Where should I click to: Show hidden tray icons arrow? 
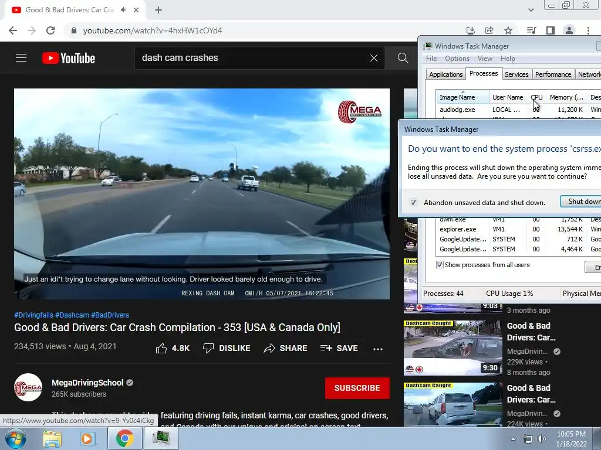point(513,439)
